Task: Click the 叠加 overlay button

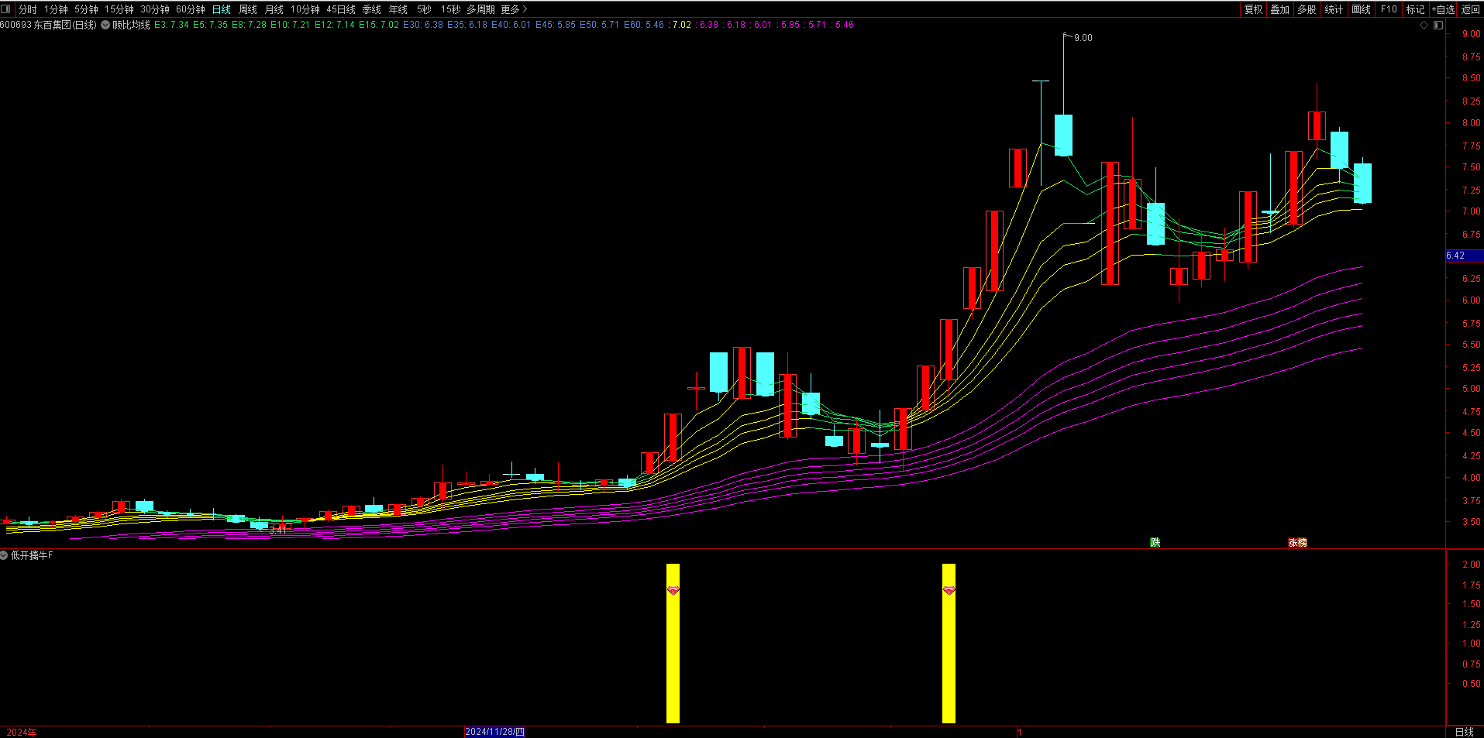Action: [1280, 9]
